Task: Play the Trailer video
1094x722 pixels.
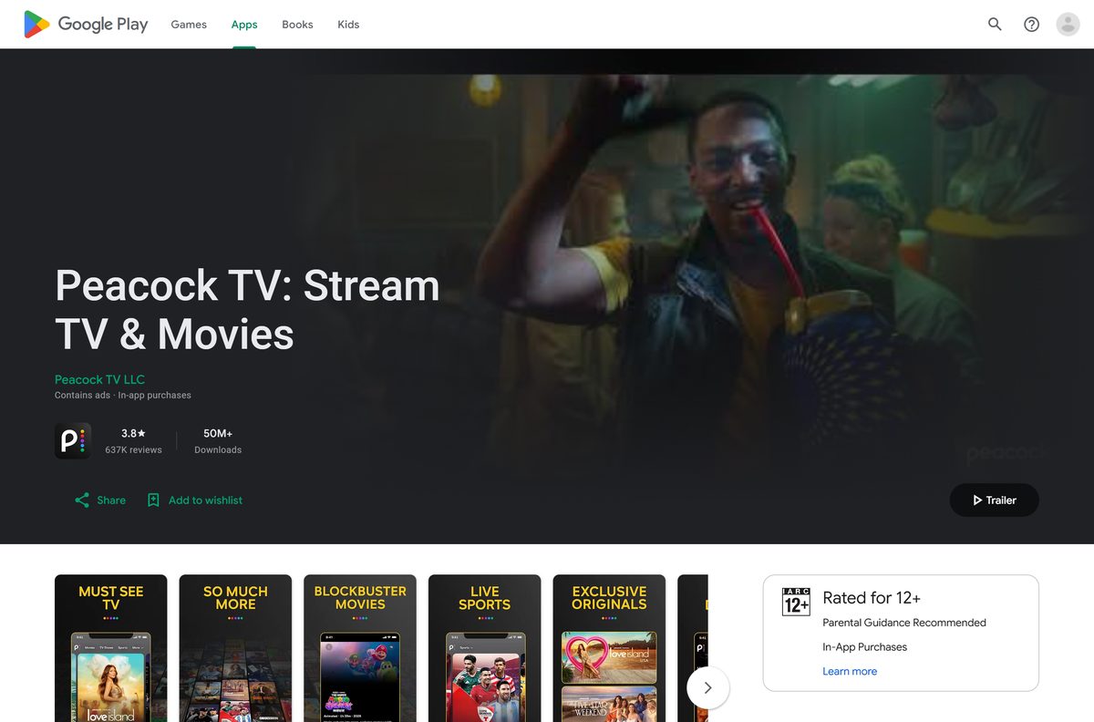Action: (994, 500)
